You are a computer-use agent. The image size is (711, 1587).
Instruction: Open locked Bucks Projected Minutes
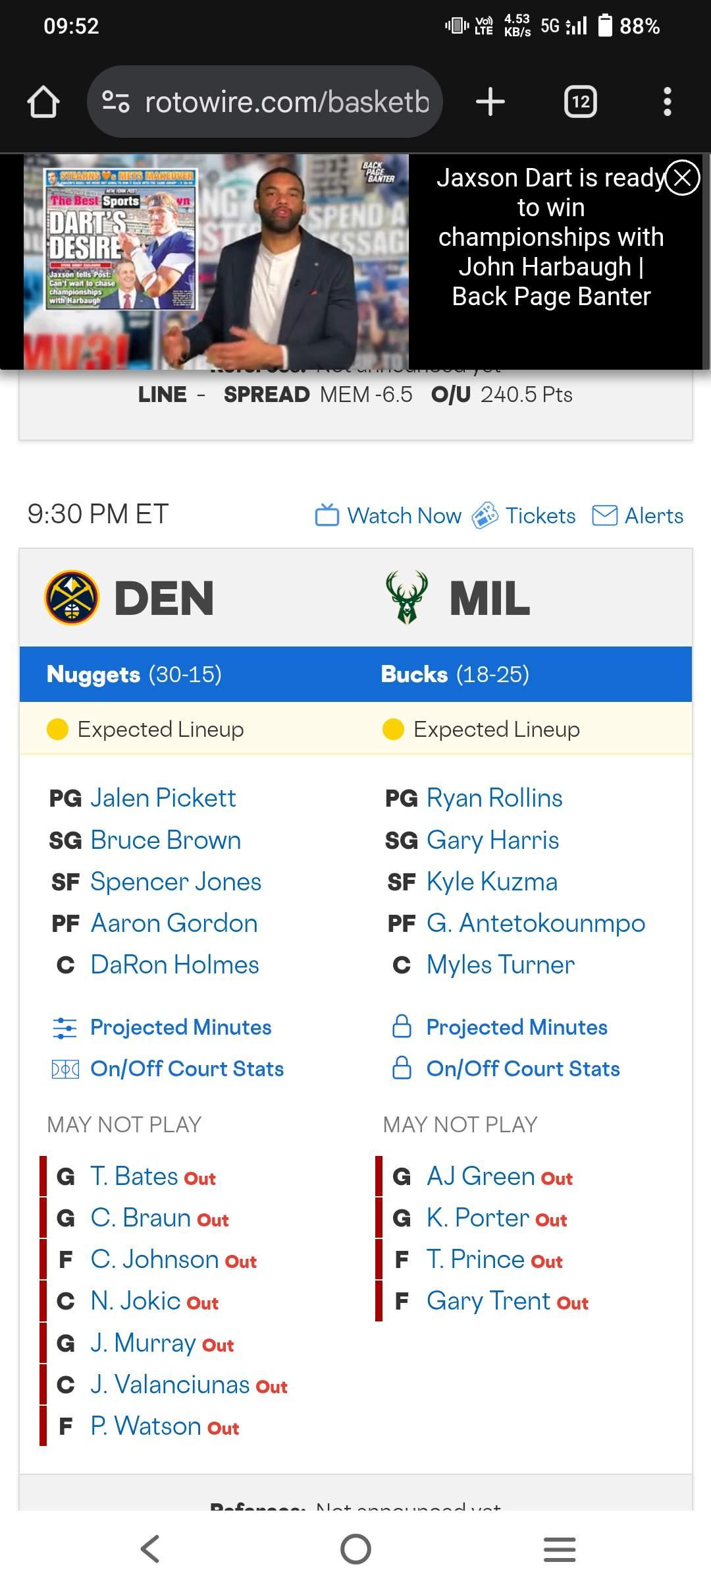[x=516, y=1027]
